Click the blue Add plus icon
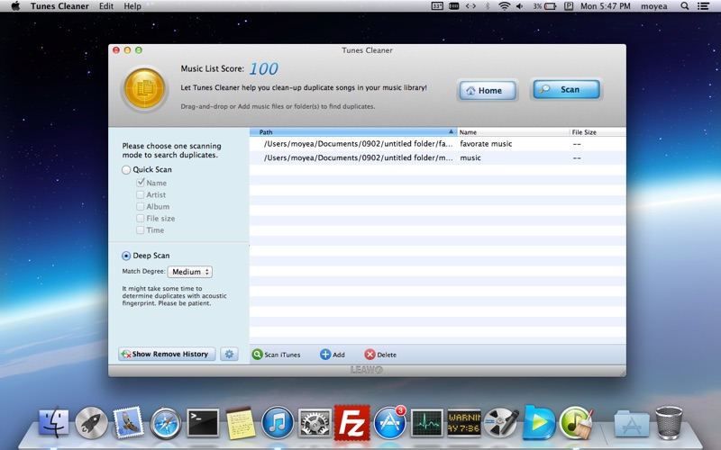 pyautogui.click(x=325, y=355)
